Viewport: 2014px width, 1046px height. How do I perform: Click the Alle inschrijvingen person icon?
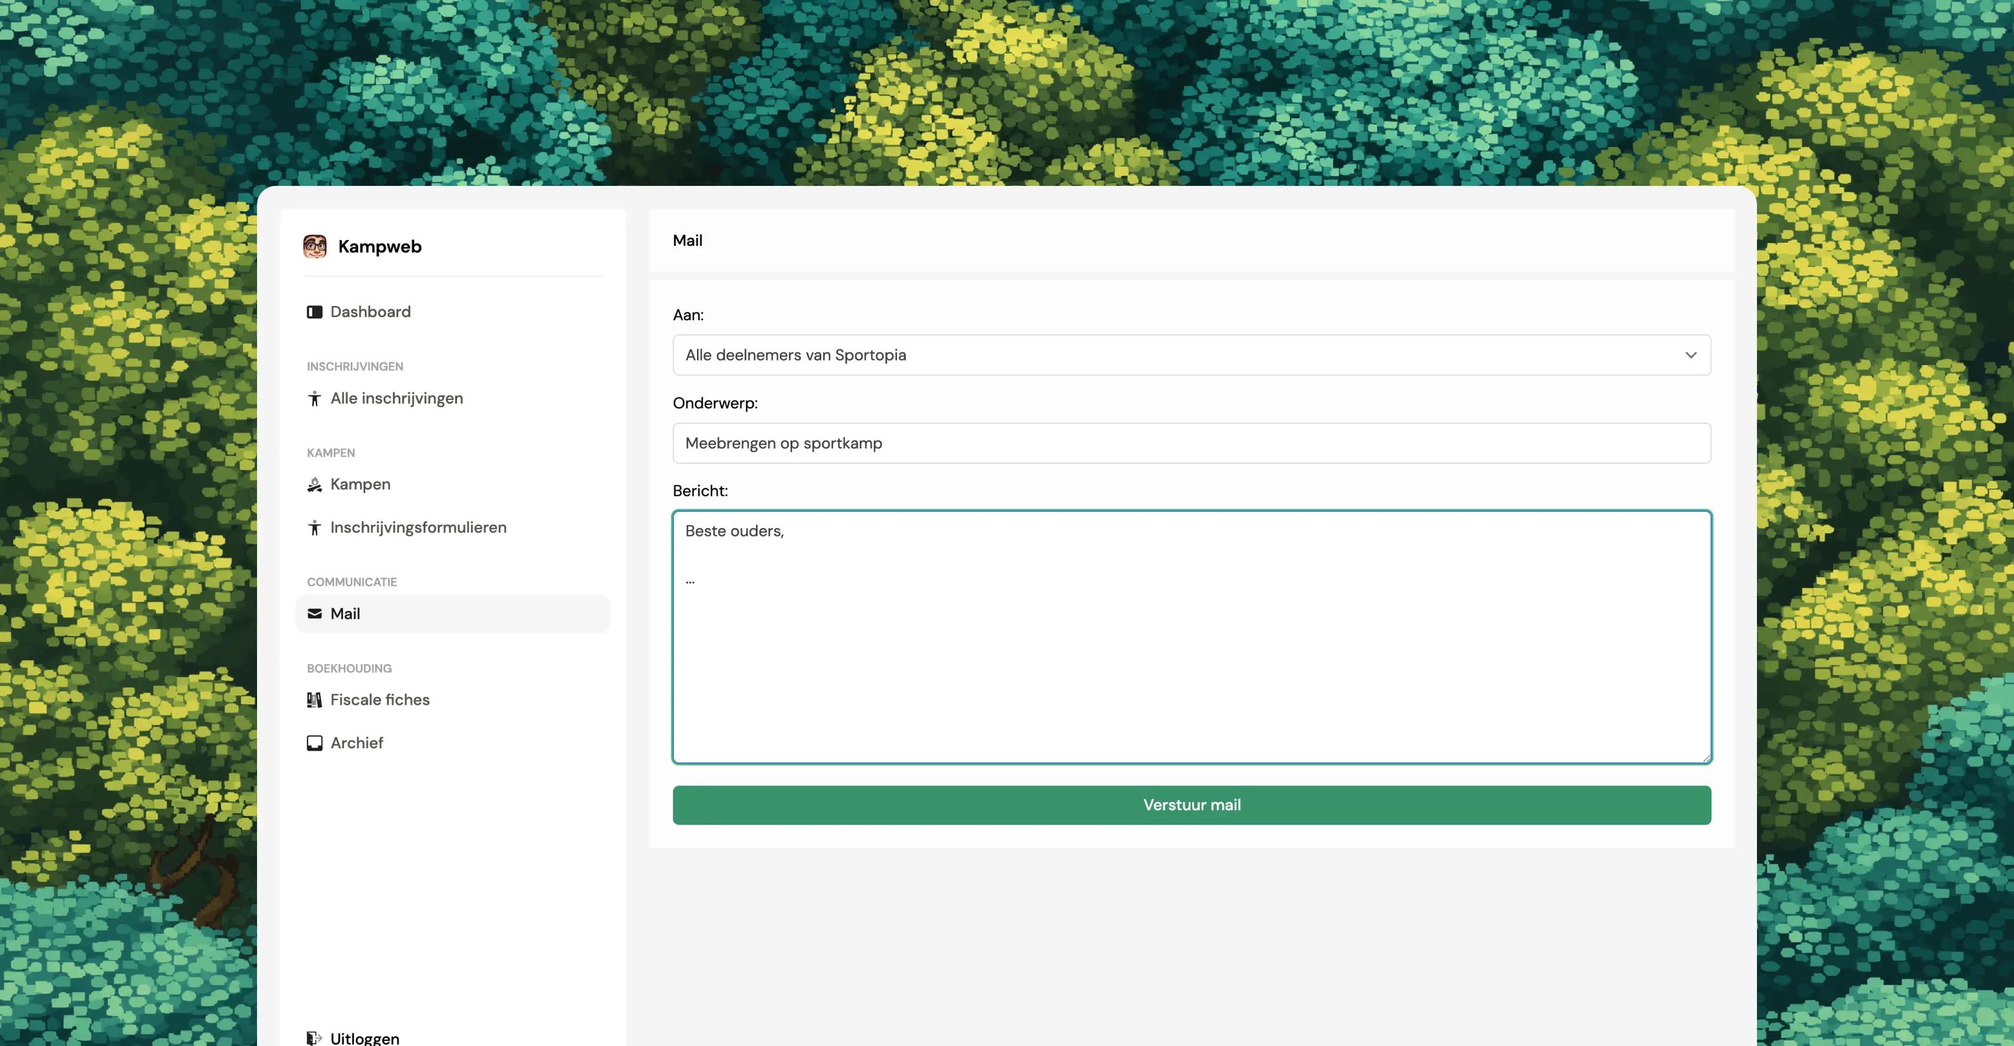pos(314,399)
